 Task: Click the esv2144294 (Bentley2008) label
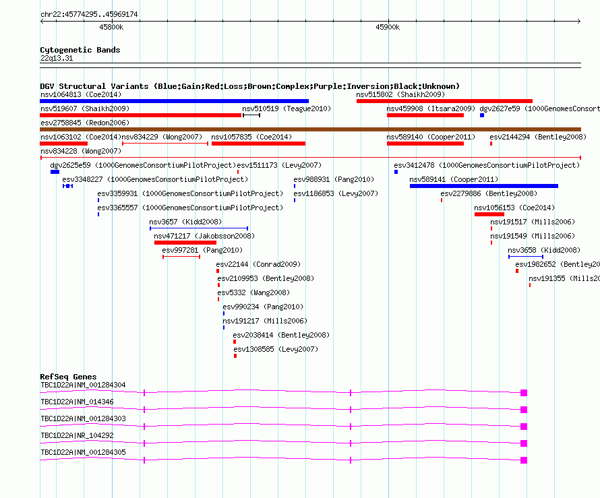click(538, 137)
